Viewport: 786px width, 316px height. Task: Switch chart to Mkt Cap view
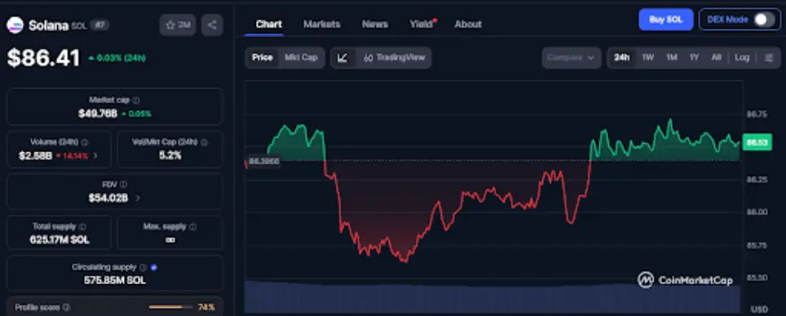click(x=301, y=58)
